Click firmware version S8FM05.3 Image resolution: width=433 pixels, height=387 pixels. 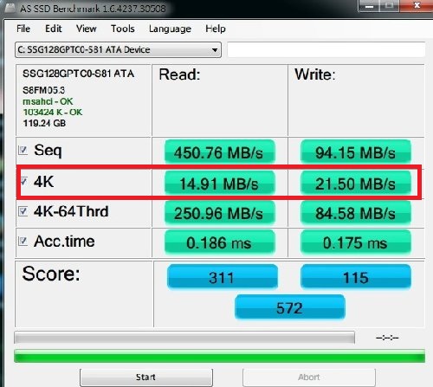(44, 90)
